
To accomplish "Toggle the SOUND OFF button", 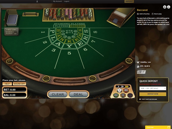I will pyautogui.click(x=19, y=84).
